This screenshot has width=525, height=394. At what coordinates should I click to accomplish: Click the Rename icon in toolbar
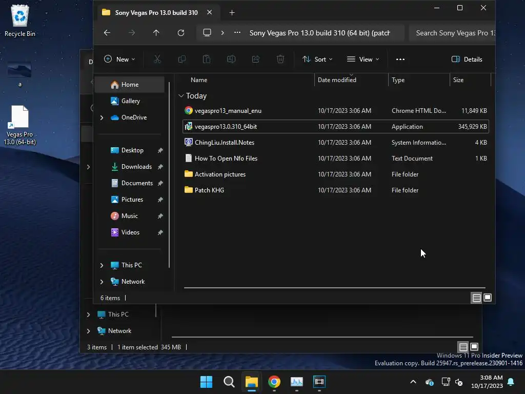coord(231,60)
